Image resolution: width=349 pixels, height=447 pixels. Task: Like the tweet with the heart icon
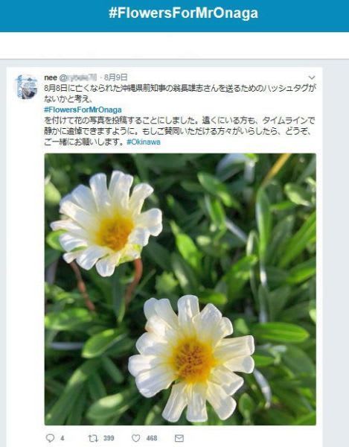136,438
